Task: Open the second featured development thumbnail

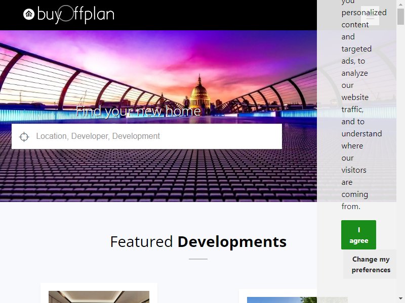Action: point(297,300)
